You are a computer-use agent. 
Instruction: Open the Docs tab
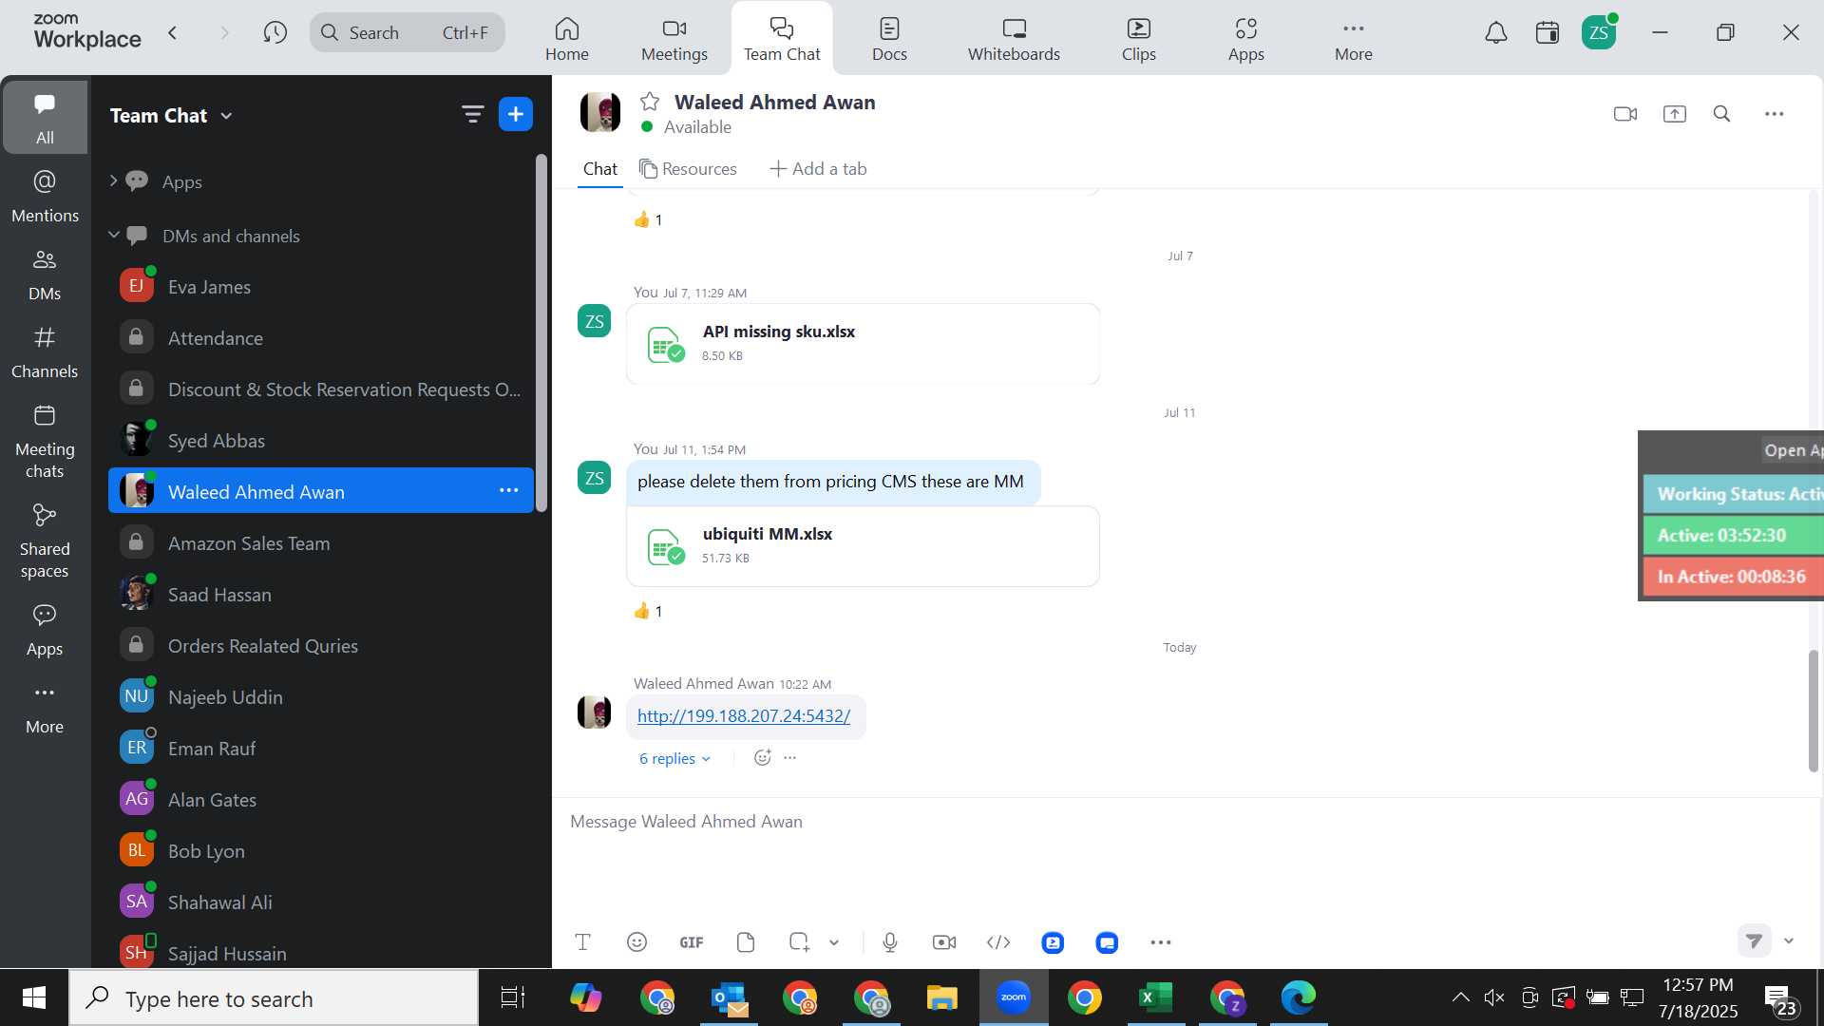coord(890,38)
